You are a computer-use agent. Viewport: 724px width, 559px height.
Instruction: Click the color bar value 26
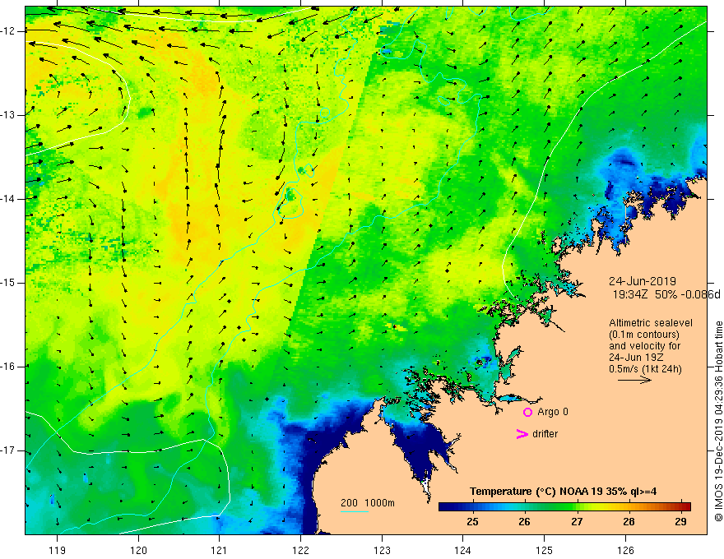click(524, 522)
